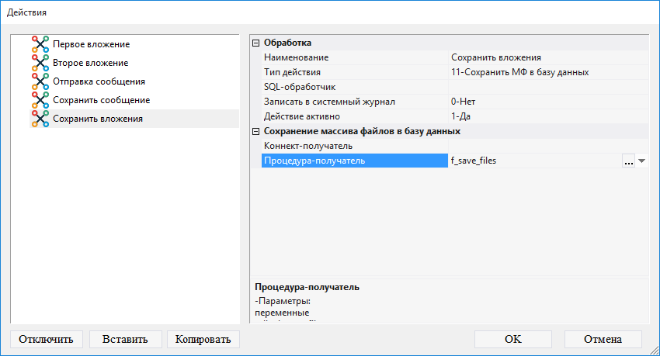660x356 pixels.
Task: Click the Копировать button
Action: (x=203, y=339)
